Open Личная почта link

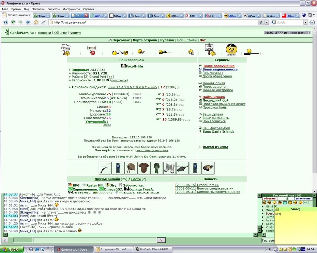coord(214,83)
